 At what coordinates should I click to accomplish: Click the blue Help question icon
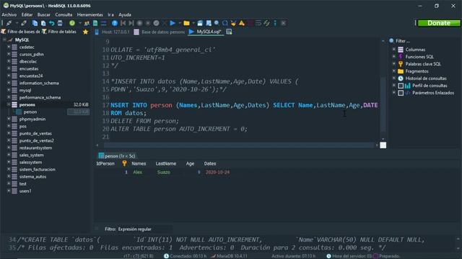click(x=115, y=23)
